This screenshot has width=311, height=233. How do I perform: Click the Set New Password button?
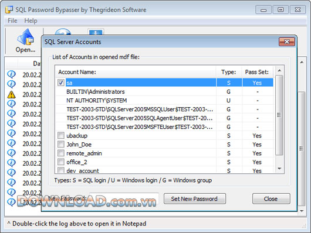click(195, 199)
